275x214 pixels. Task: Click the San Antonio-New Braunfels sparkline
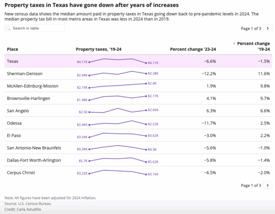coord(117,148)
